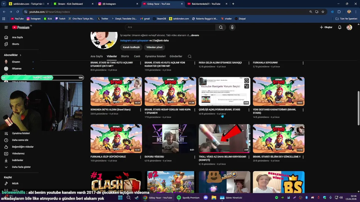
Task: Click the Windows Start button
Action: tap(120, 198)
